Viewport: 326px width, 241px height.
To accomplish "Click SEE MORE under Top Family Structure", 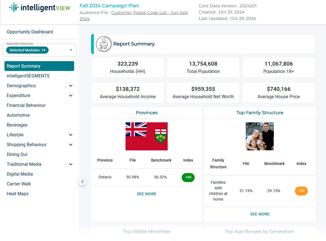I will pyautogui.click(x=259, y=214).
